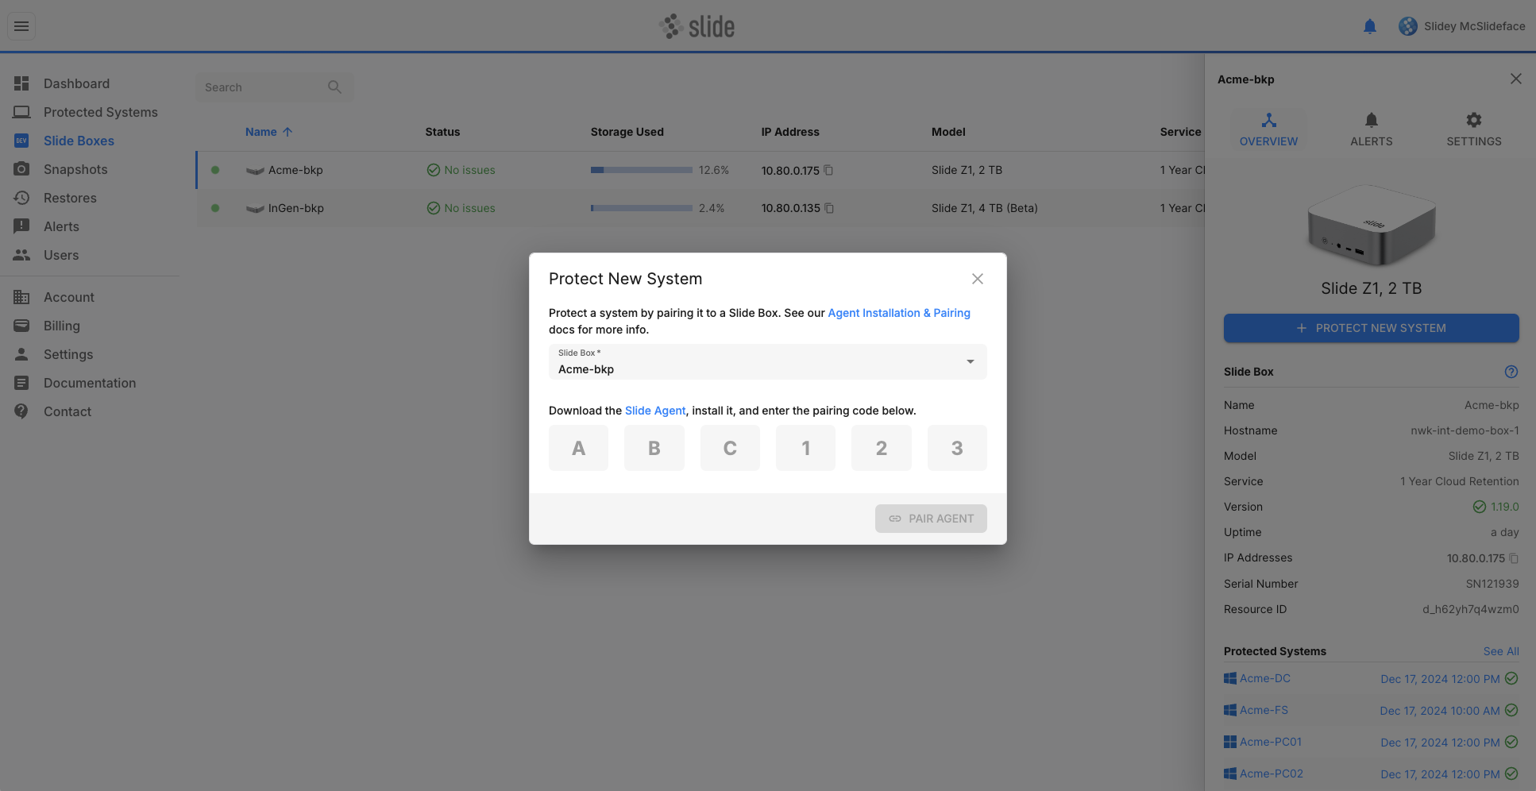The height and width of the screenshot is (791, 1536).
Task: Click pairing code box 3
Action: click(957, 448)
